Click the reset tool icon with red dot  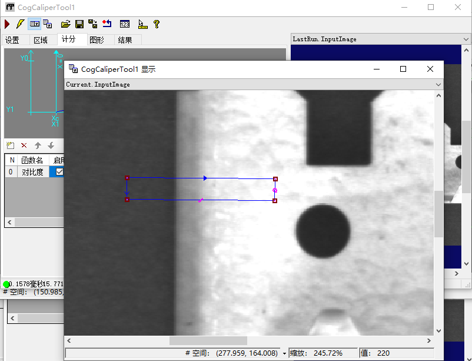pyautogui.click(x=107, y=24)
